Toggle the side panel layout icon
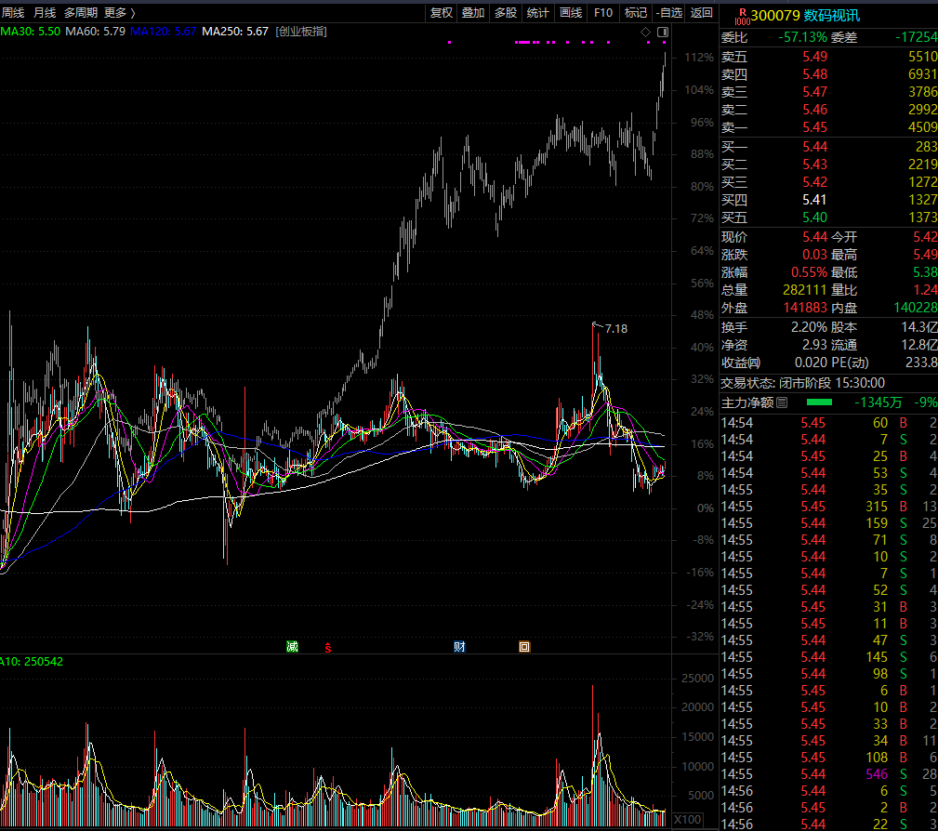The width and height of the screenshot is (938, 831). point(663,33)
